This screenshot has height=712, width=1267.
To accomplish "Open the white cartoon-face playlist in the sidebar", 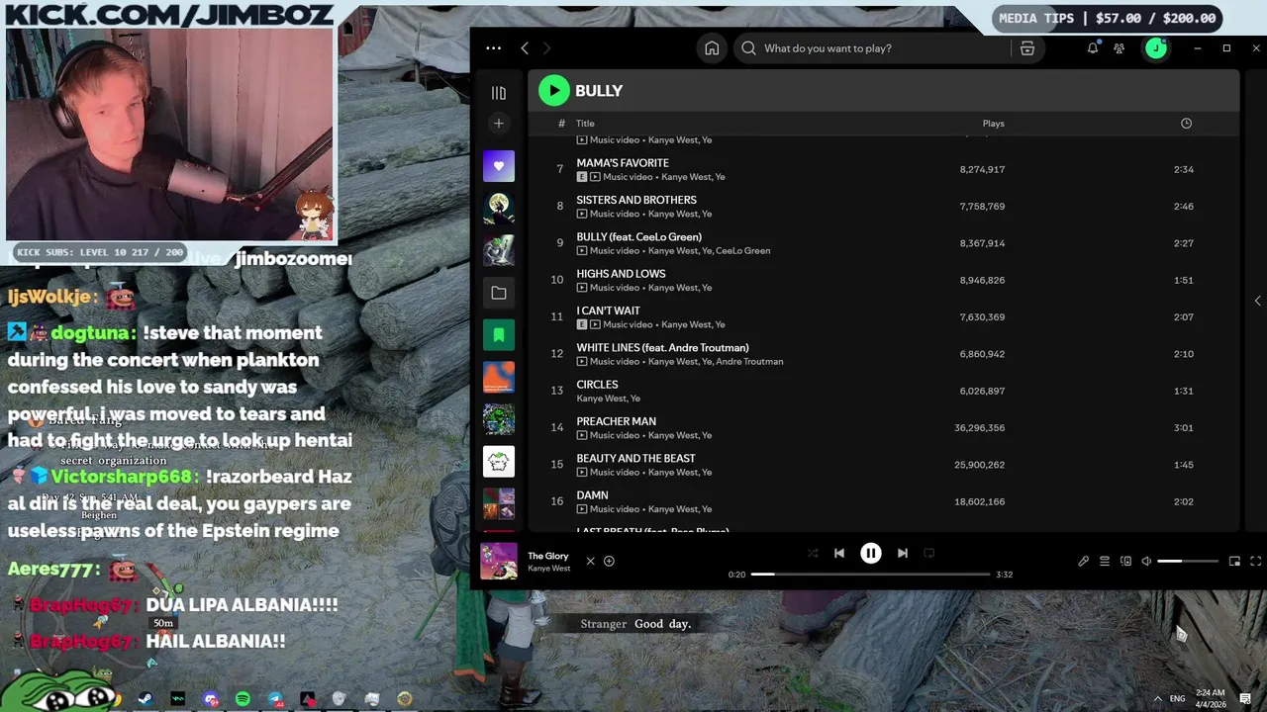I will tap(499, 462).
